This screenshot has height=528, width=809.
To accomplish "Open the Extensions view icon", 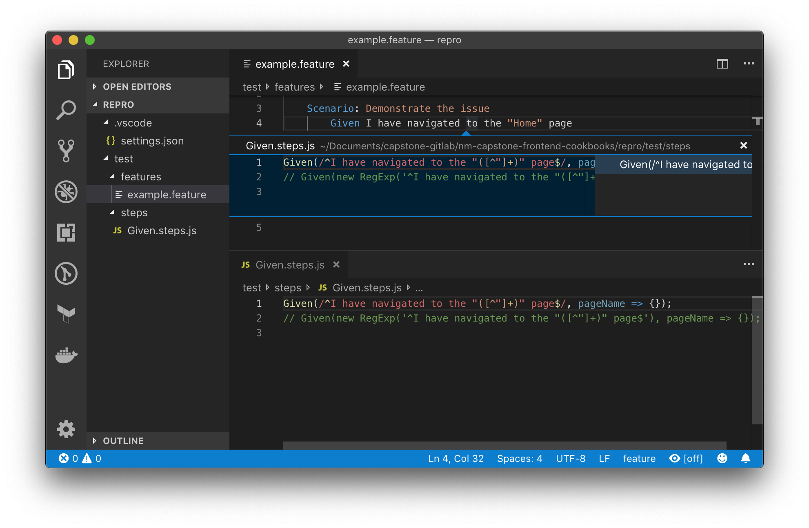I will [66, 232].
